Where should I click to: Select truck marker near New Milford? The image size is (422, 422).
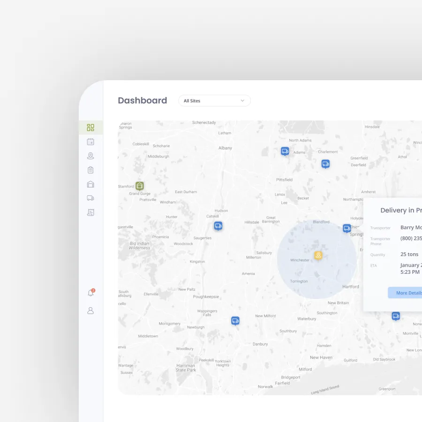click(235, 321)
